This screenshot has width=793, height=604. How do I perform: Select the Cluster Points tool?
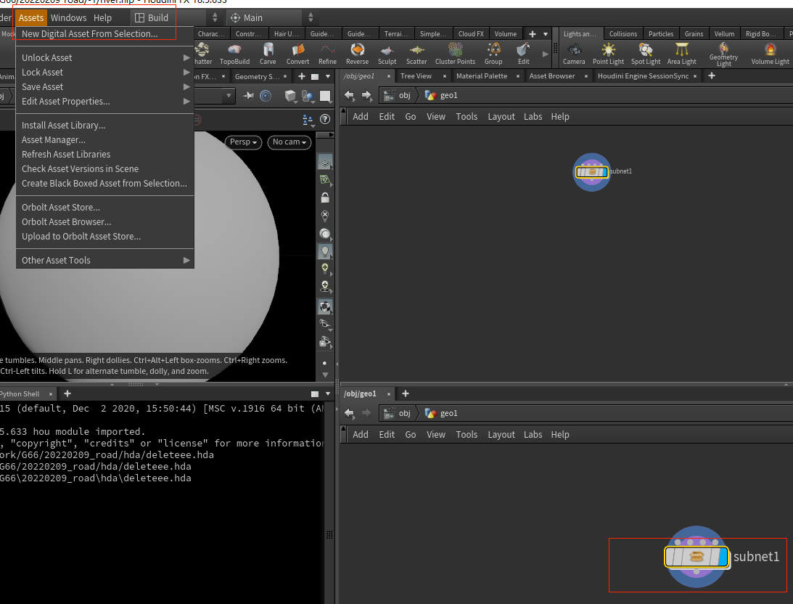click(x=455, y=52)
